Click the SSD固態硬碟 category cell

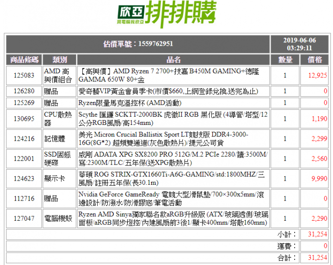pyautogui.click(x=60, y=159)
